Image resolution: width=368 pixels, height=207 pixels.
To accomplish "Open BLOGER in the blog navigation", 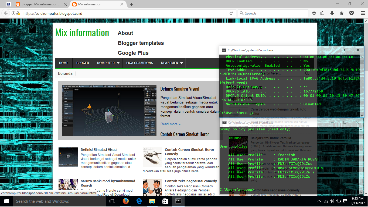I will (x=83, y=63).
